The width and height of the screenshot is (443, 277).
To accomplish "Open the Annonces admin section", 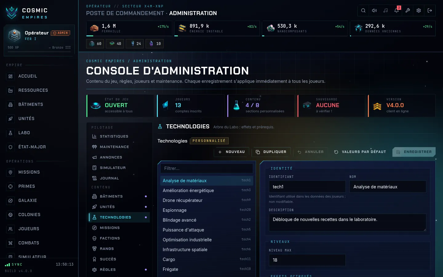I will click(x=119, y=157).
